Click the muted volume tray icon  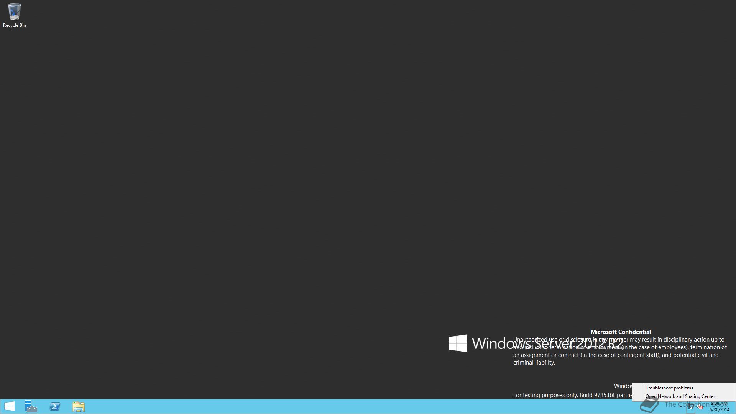point(700,407)
